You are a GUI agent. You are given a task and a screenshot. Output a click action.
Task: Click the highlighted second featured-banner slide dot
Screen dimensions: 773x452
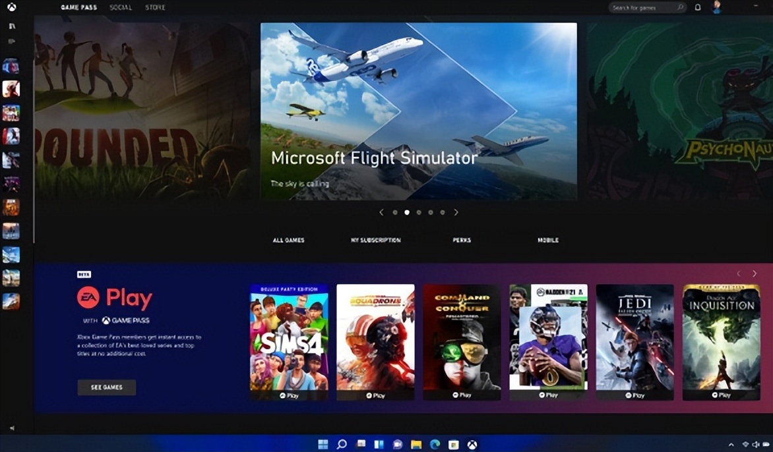(x=407, y=212)
